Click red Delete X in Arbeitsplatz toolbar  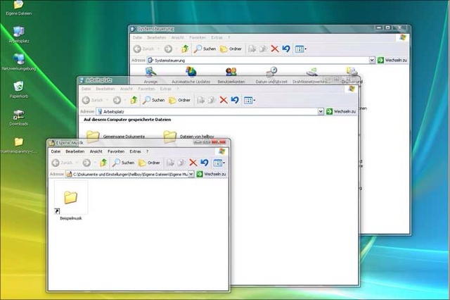[x=224, y=100]
